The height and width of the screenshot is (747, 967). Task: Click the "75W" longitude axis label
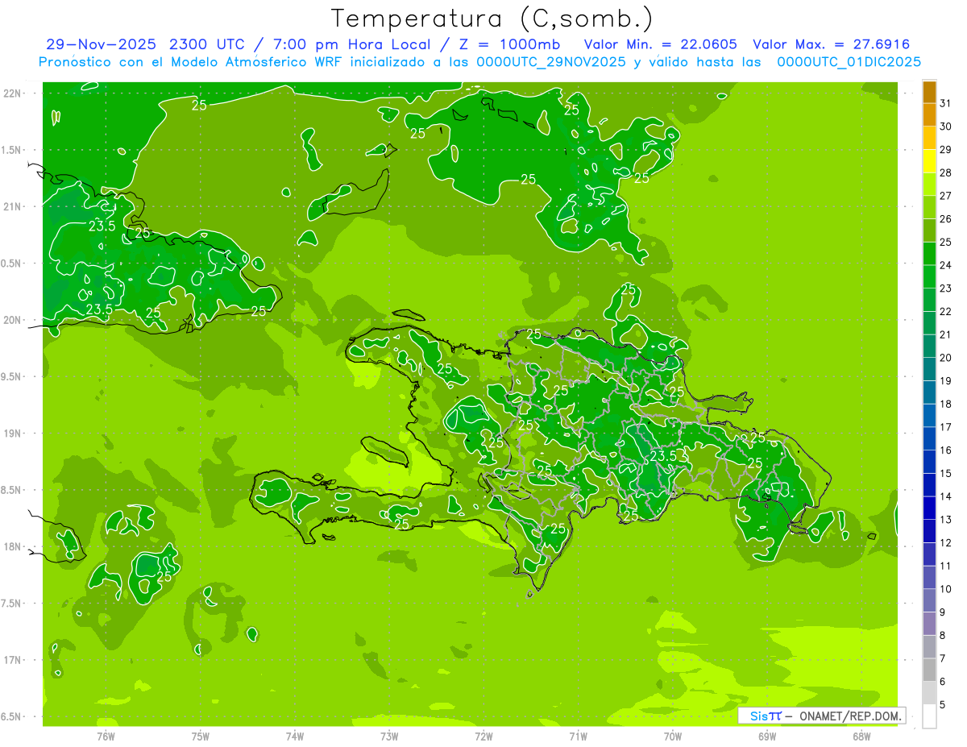201,736
